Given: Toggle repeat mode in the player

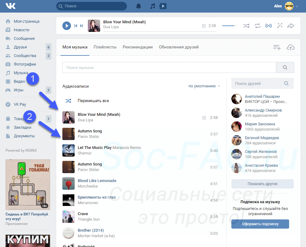Looking at the screenshot, I should point(257,26).
